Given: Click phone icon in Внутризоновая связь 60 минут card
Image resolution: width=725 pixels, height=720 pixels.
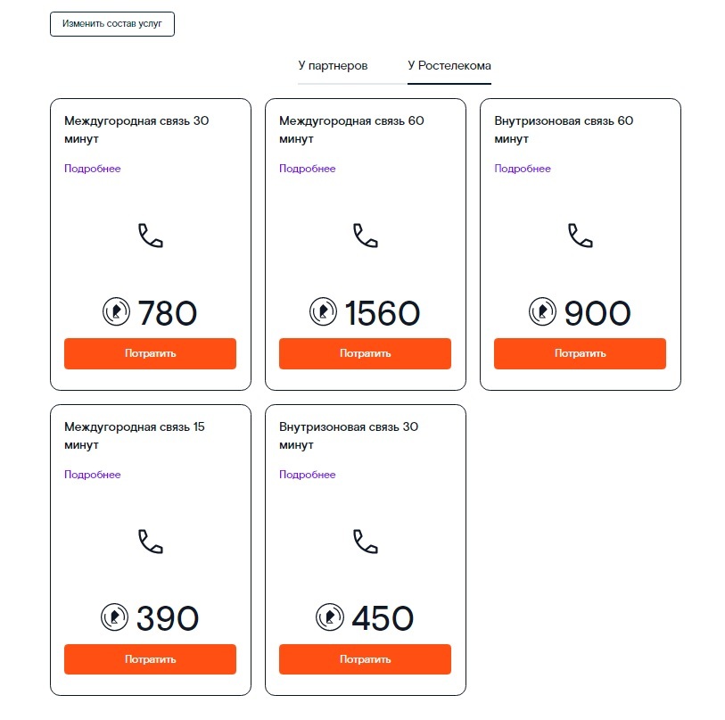Looking at the screenshot, I should tap(581, 236).
